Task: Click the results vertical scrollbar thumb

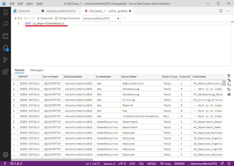Action: pyautogui.click(x=224, y=83)
